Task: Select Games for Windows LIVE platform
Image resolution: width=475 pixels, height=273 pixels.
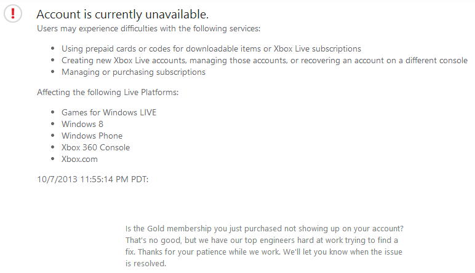Action: 109,112
